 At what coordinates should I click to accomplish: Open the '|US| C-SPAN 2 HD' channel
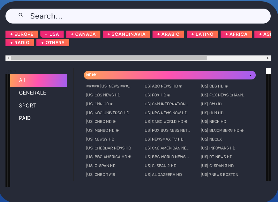(x=160, y=166)
